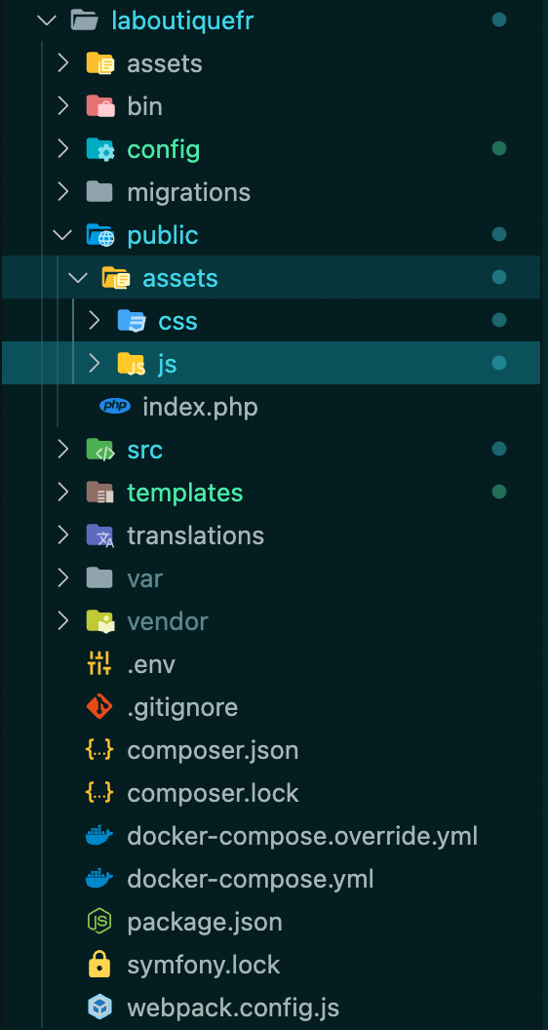Click the public folder globe icon
Screen dimensions: 548x1030
click(x=99, y=235)
